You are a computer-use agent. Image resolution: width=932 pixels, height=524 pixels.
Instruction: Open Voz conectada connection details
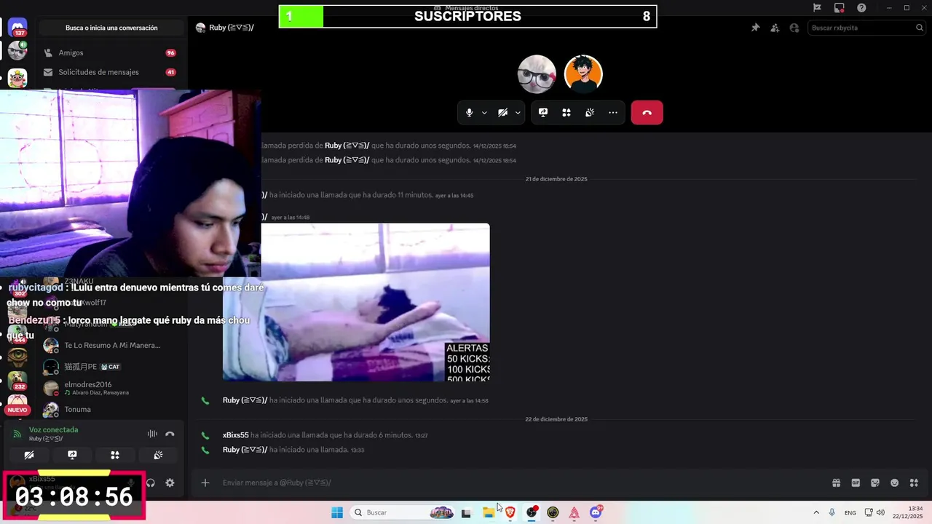coord(53,430)
